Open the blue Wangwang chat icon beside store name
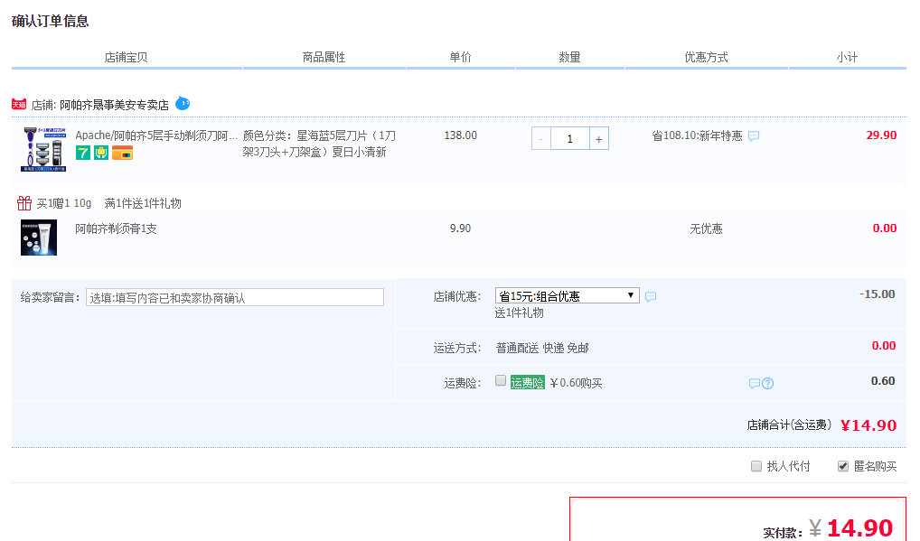The height and width of the screenshot is (541, 920). [x=183, y=103]
